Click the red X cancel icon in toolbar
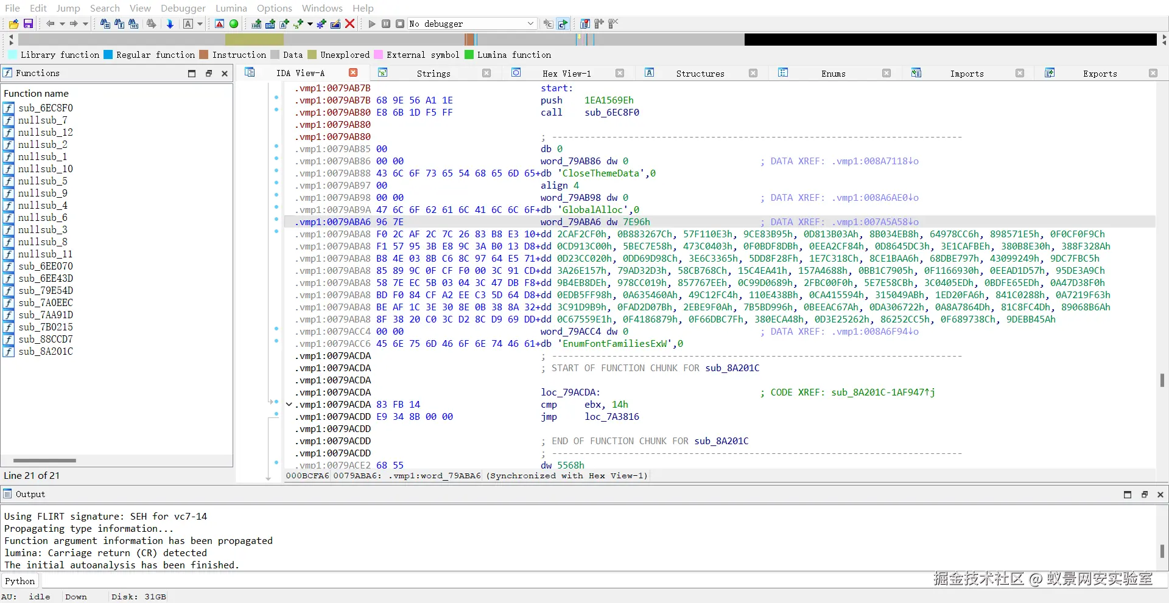This screenshot has height=603, width=1169. tap(350, 24)
